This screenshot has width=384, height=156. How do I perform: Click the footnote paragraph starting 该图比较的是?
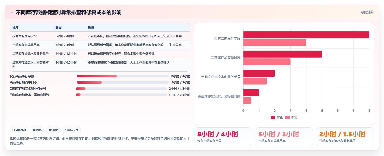(100, 141)
